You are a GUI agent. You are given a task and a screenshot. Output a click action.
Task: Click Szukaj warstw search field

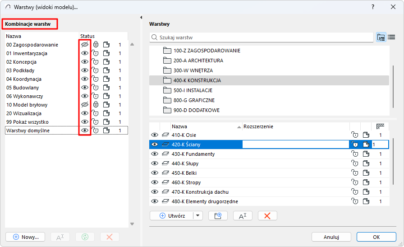click(261, 37)
